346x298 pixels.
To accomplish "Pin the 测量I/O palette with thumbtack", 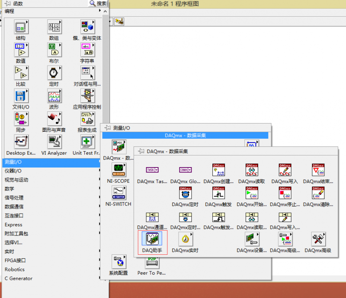I will coord(107,127).
